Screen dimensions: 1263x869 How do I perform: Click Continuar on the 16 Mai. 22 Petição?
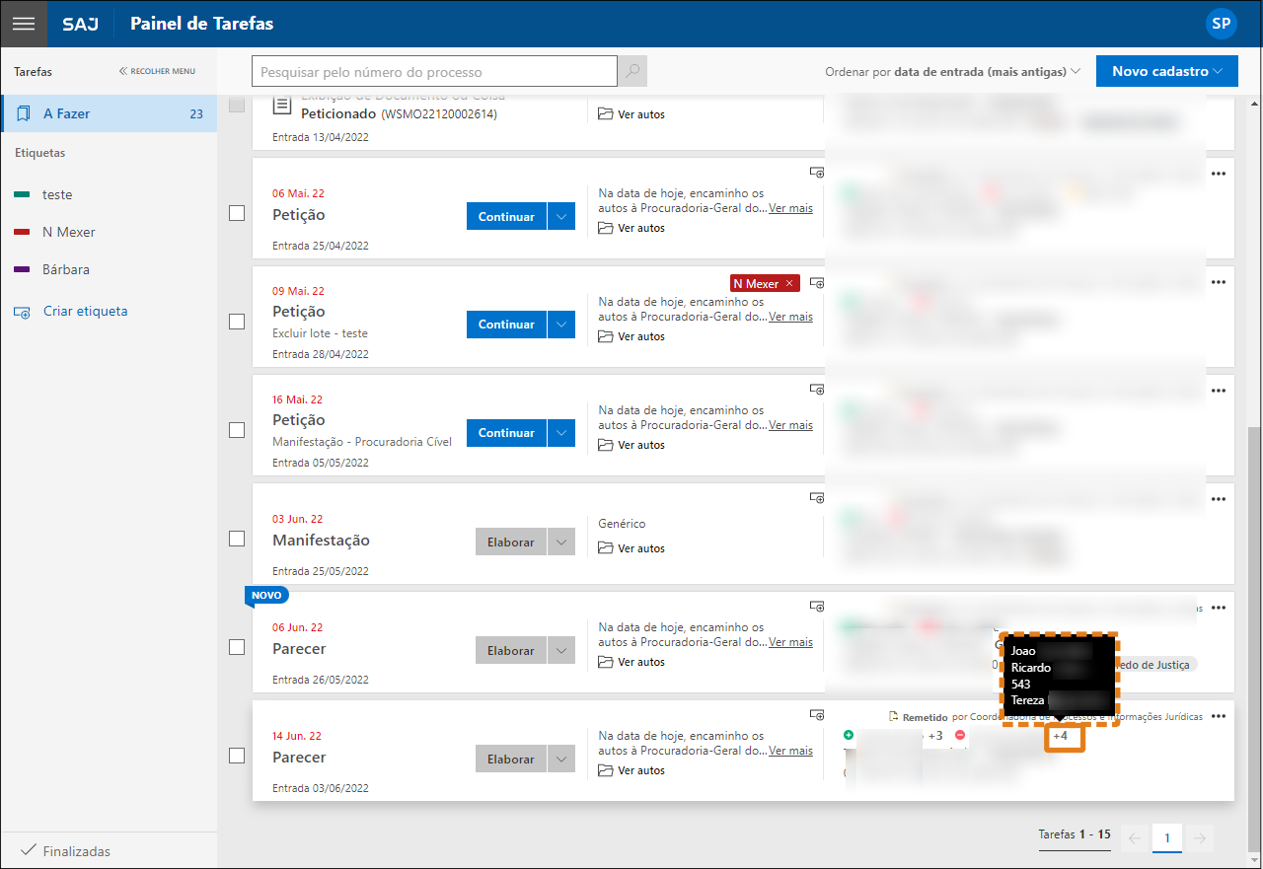506,433
